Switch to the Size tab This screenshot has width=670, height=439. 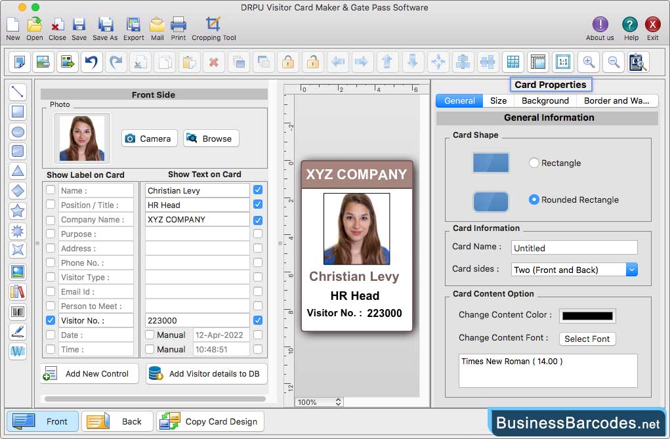point(498,101)
